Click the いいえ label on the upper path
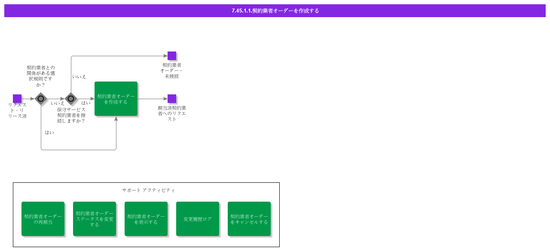The width and height of the screenshot is (550, 251). click(79, 77)
